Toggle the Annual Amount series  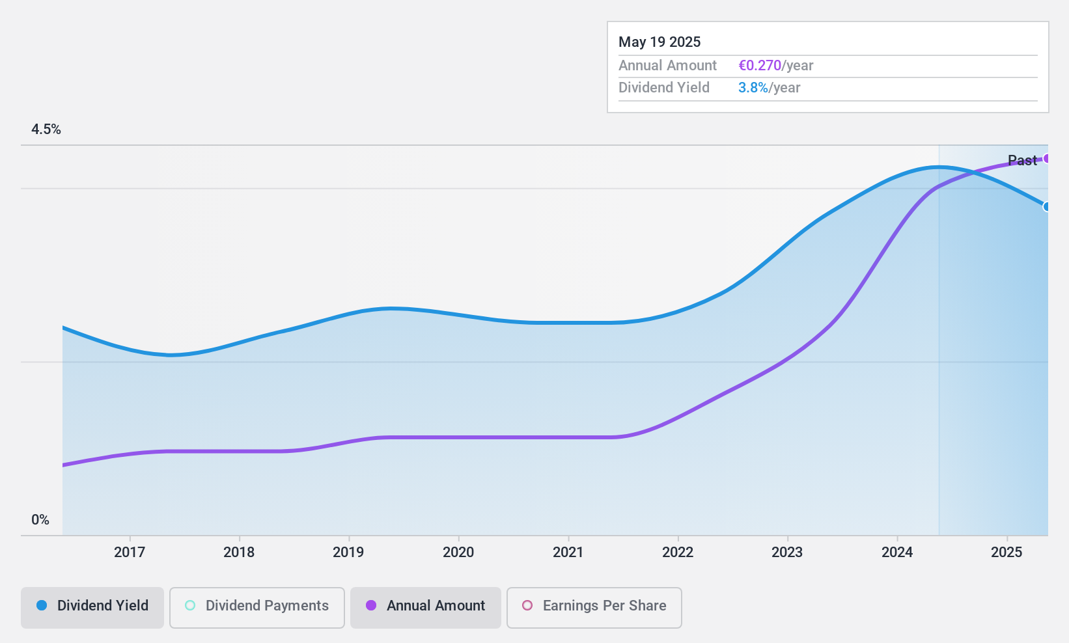(426, 608)
